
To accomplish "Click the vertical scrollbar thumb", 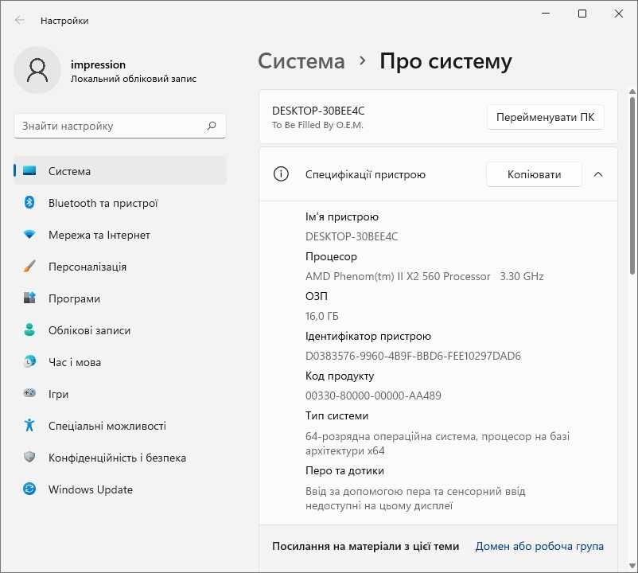I will click(x=632, y=185).
